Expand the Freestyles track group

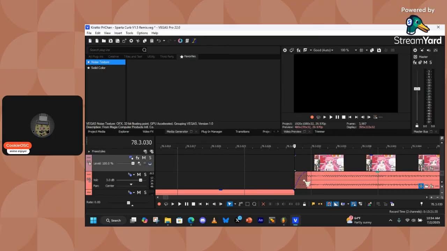click(x=89, y=151)
